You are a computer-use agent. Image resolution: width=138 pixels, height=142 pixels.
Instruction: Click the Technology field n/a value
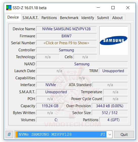point(48,57)
